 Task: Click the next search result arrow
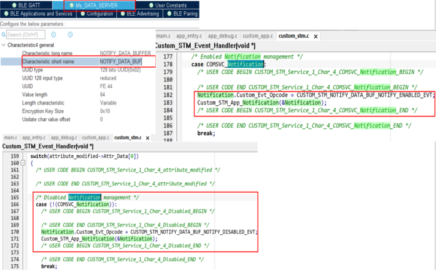coord(69,34)
